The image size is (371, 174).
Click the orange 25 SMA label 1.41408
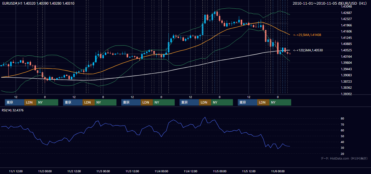pos(307,35)
